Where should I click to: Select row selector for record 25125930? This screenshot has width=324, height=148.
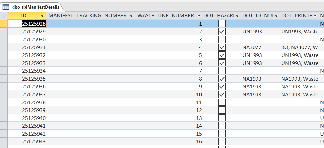coord(4,39)
